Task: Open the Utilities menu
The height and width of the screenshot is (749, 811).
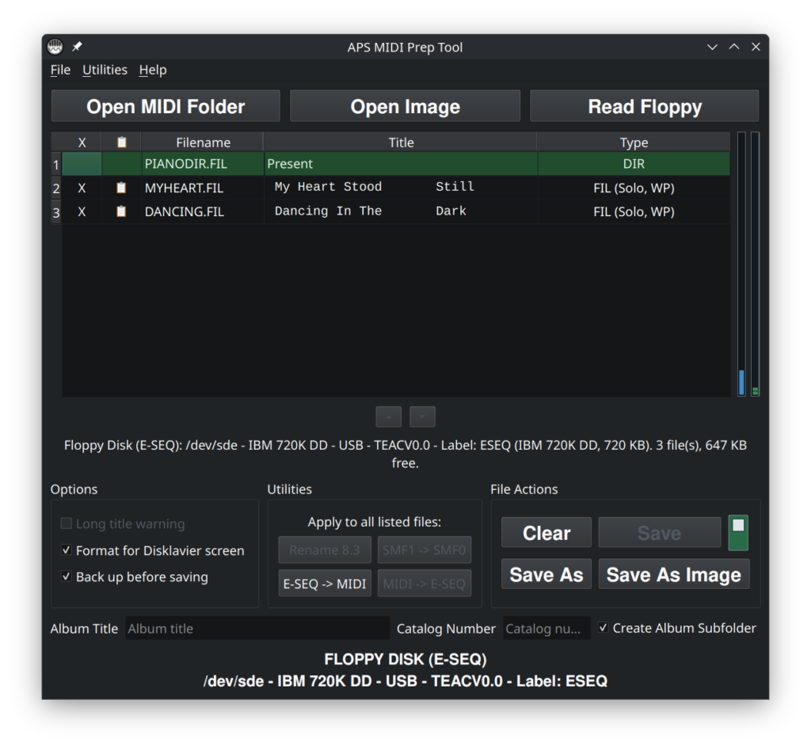Action: point(105,70)
